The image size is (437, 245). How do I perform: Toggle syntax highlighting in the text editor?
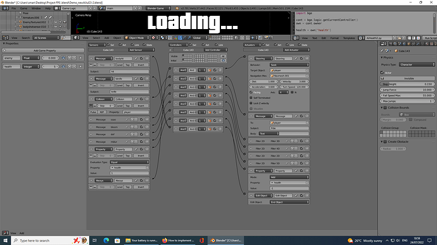click(418, 38)
